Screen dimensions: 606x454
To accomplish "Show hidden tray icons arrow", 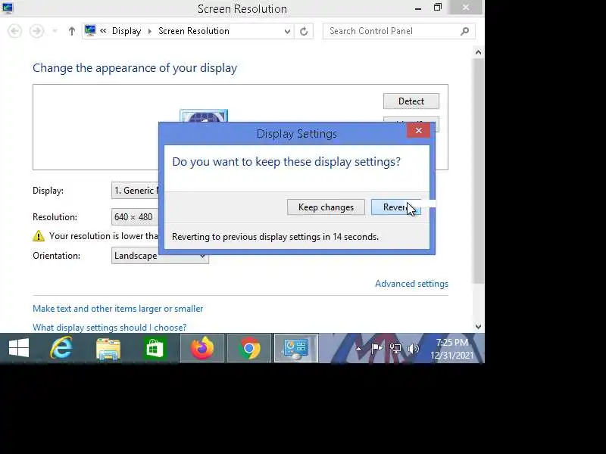I will coord(358,349).
